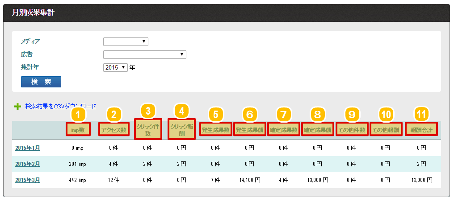Open the 2015年3月 monthly report
The width and height of the screenshot is (454, 202).
(27, 180)
